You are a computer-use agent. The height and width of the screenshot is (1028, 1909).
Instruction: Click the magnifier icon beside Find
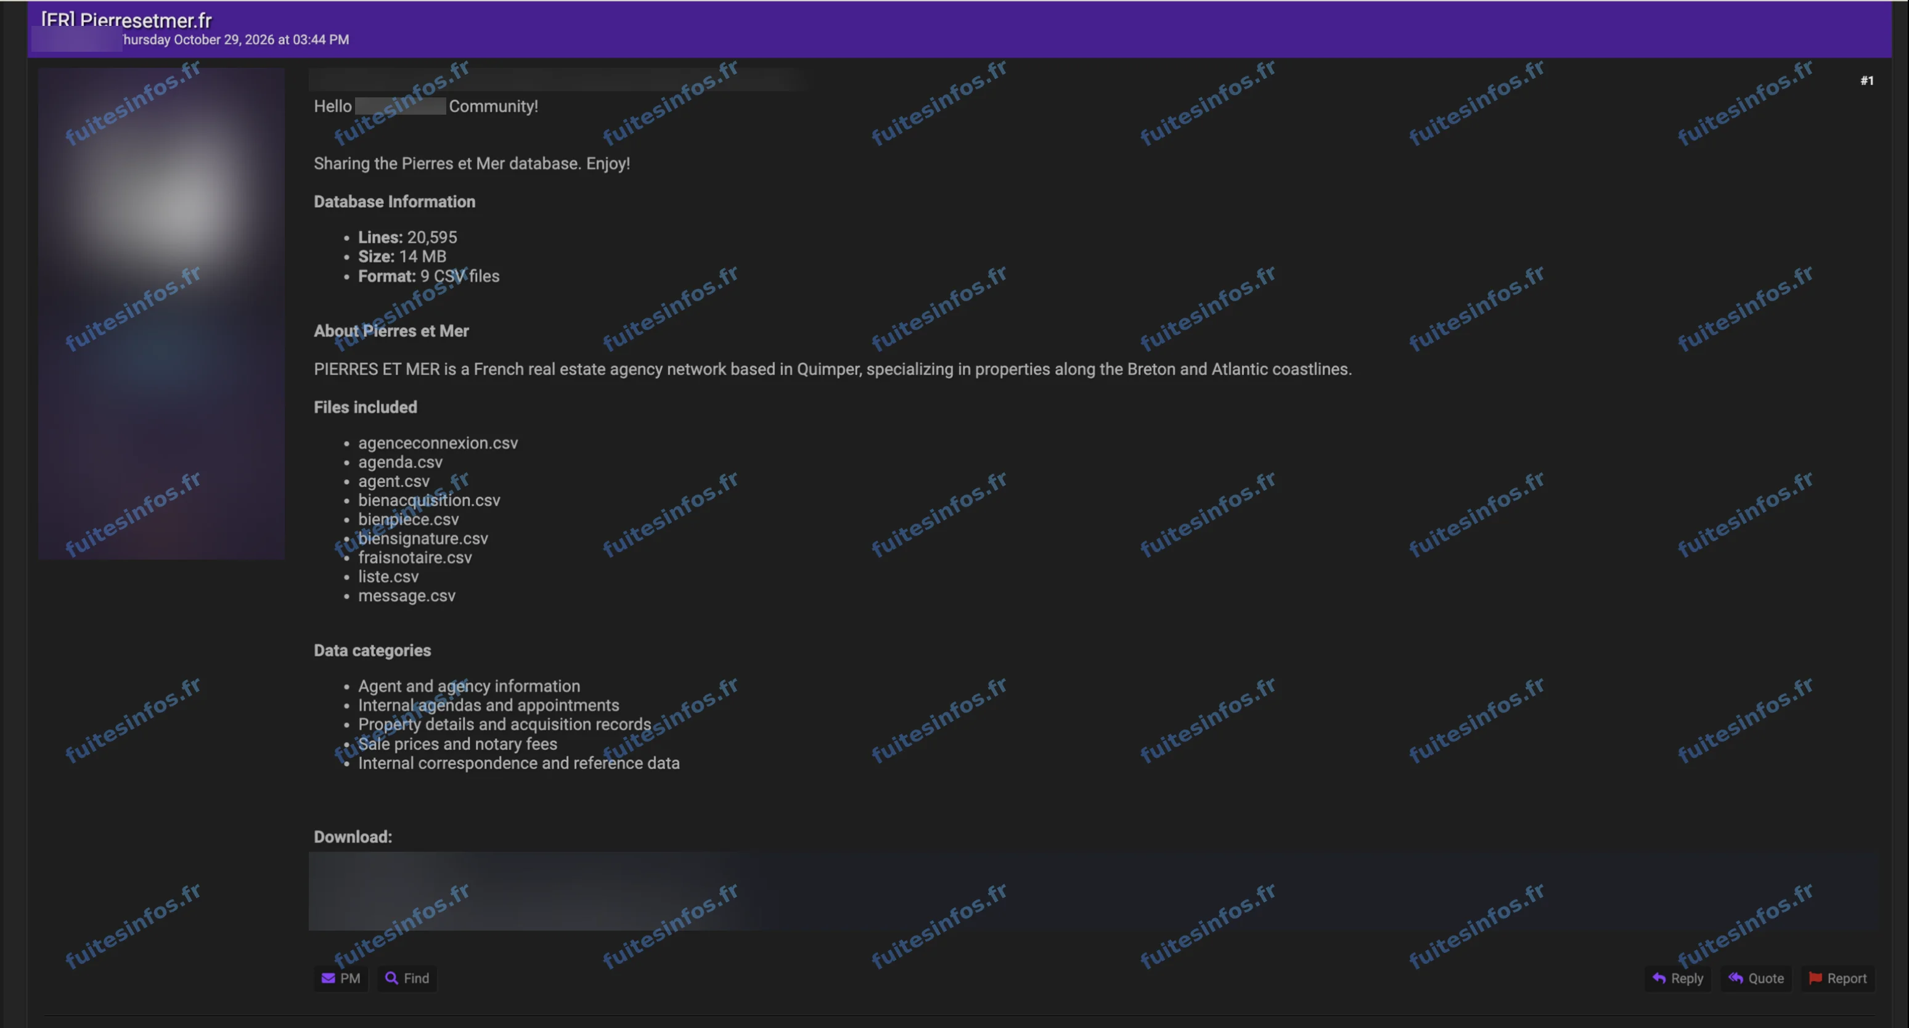(391, 977)
